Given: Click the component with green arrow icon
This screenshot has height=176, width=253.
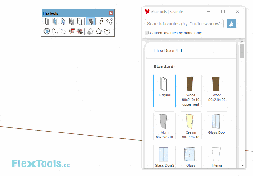Looking at the screenshot, I should pyautogui.click(x=80, y=31).
